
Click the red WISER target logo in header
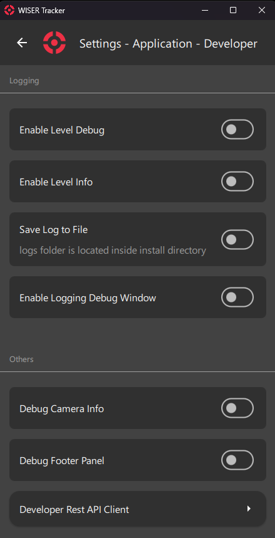tap(54, 43)
